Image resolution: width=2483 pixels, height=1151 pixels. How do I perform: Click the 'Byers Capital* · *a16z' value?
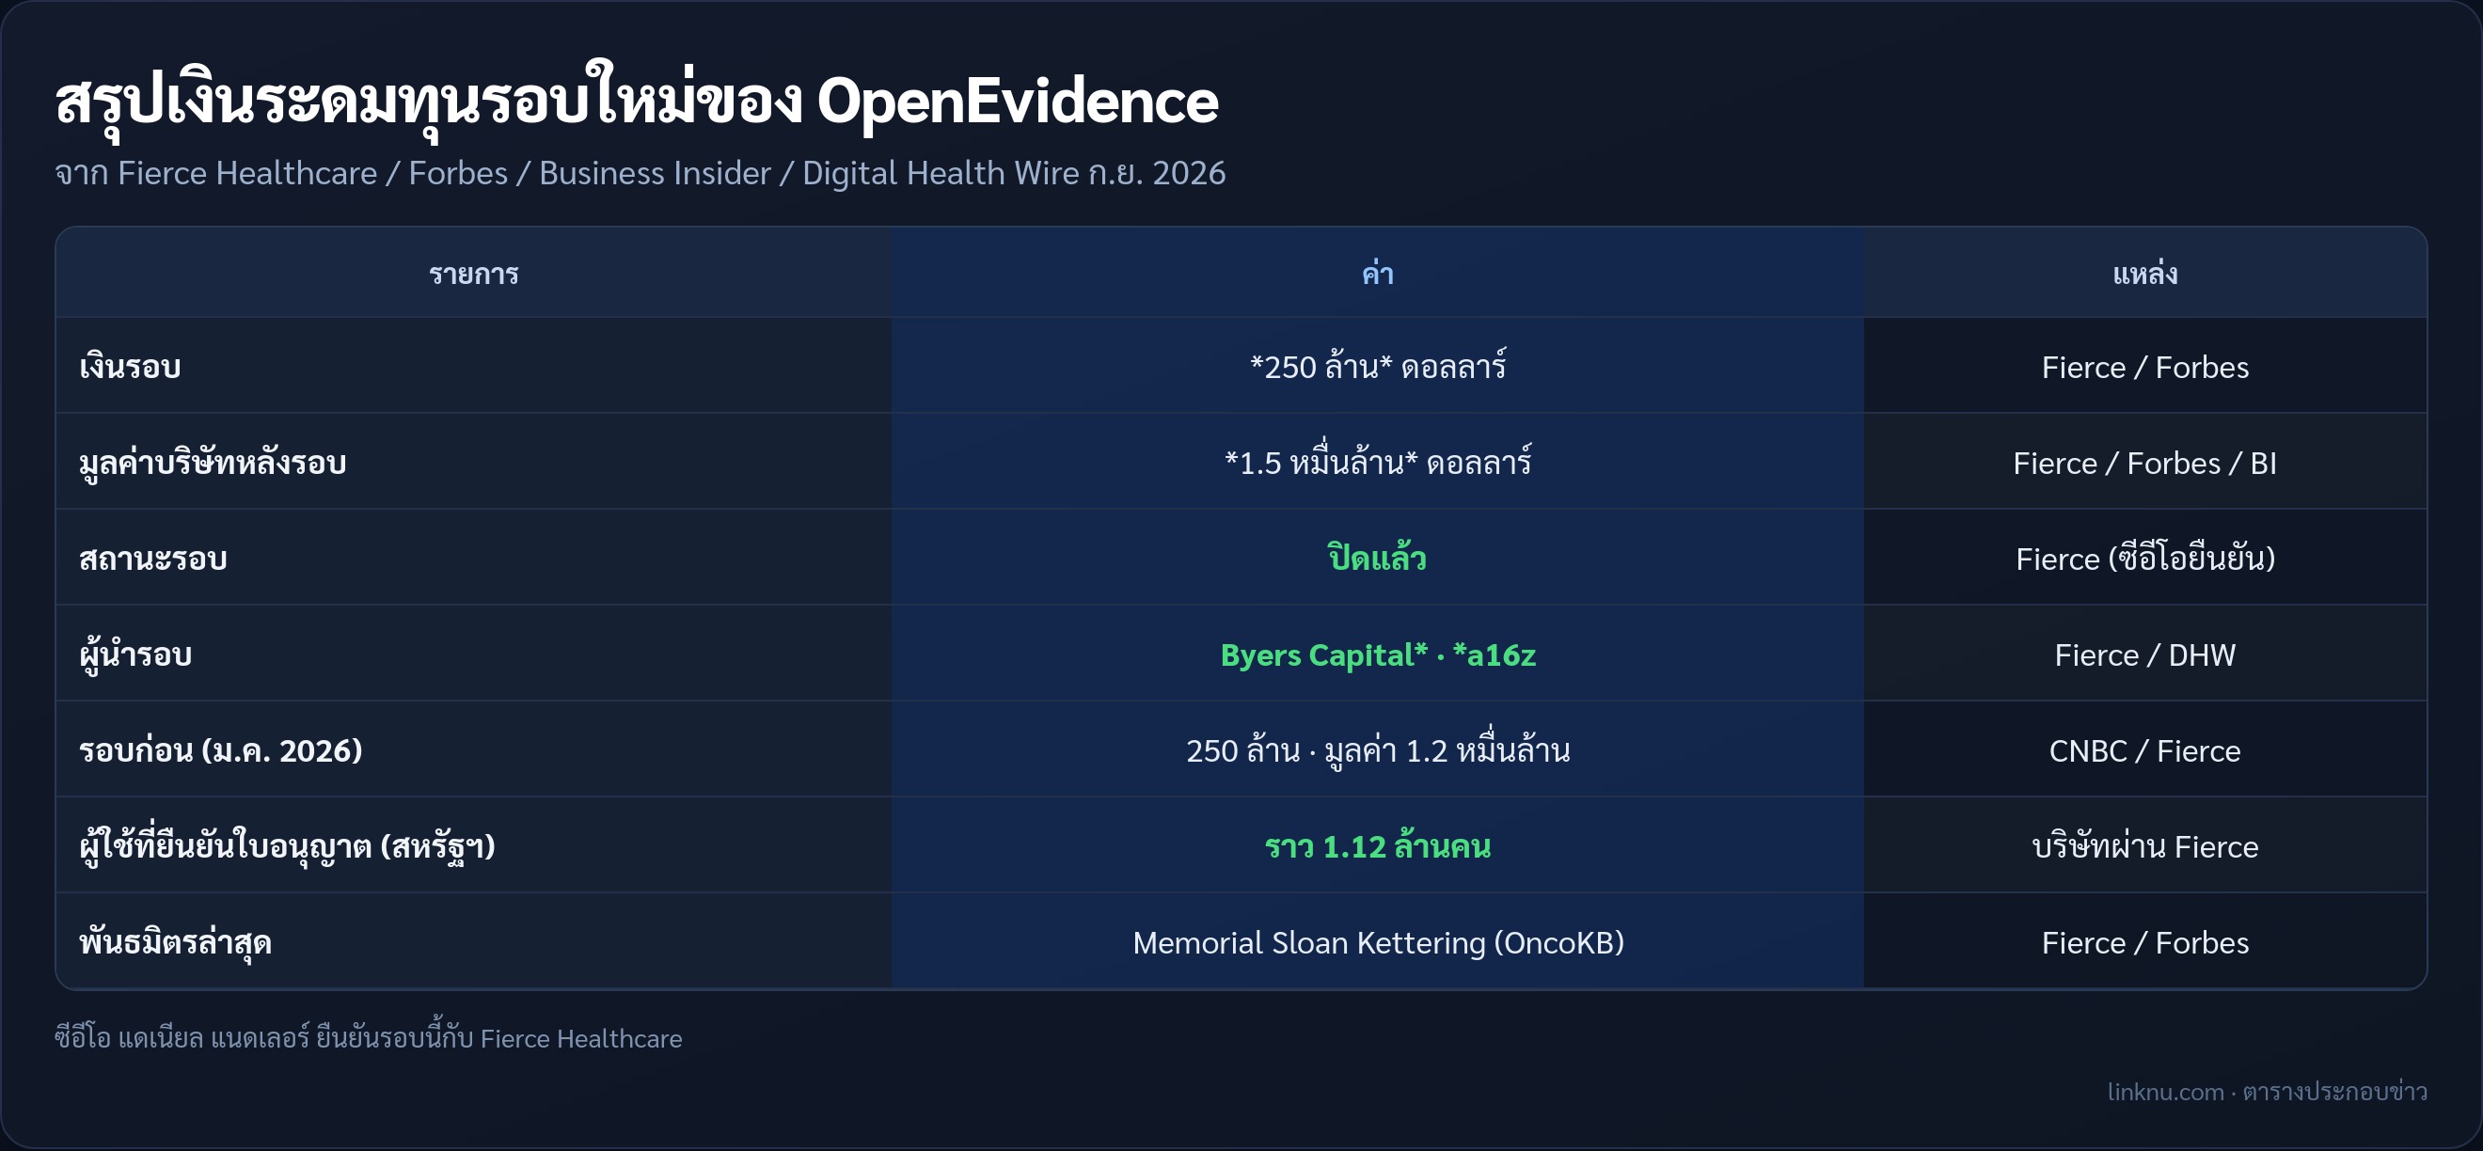1378,655
